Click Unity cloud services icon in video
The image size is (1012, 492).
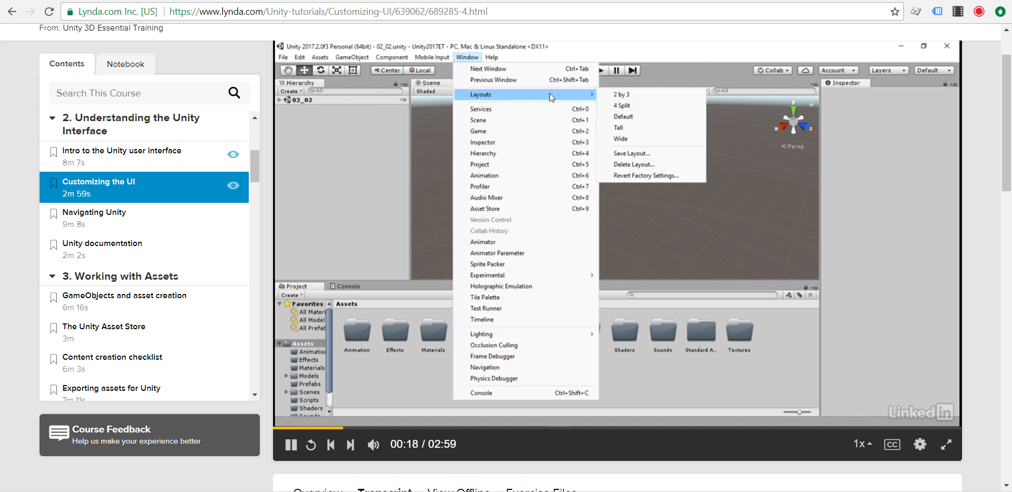coord(805,70)
